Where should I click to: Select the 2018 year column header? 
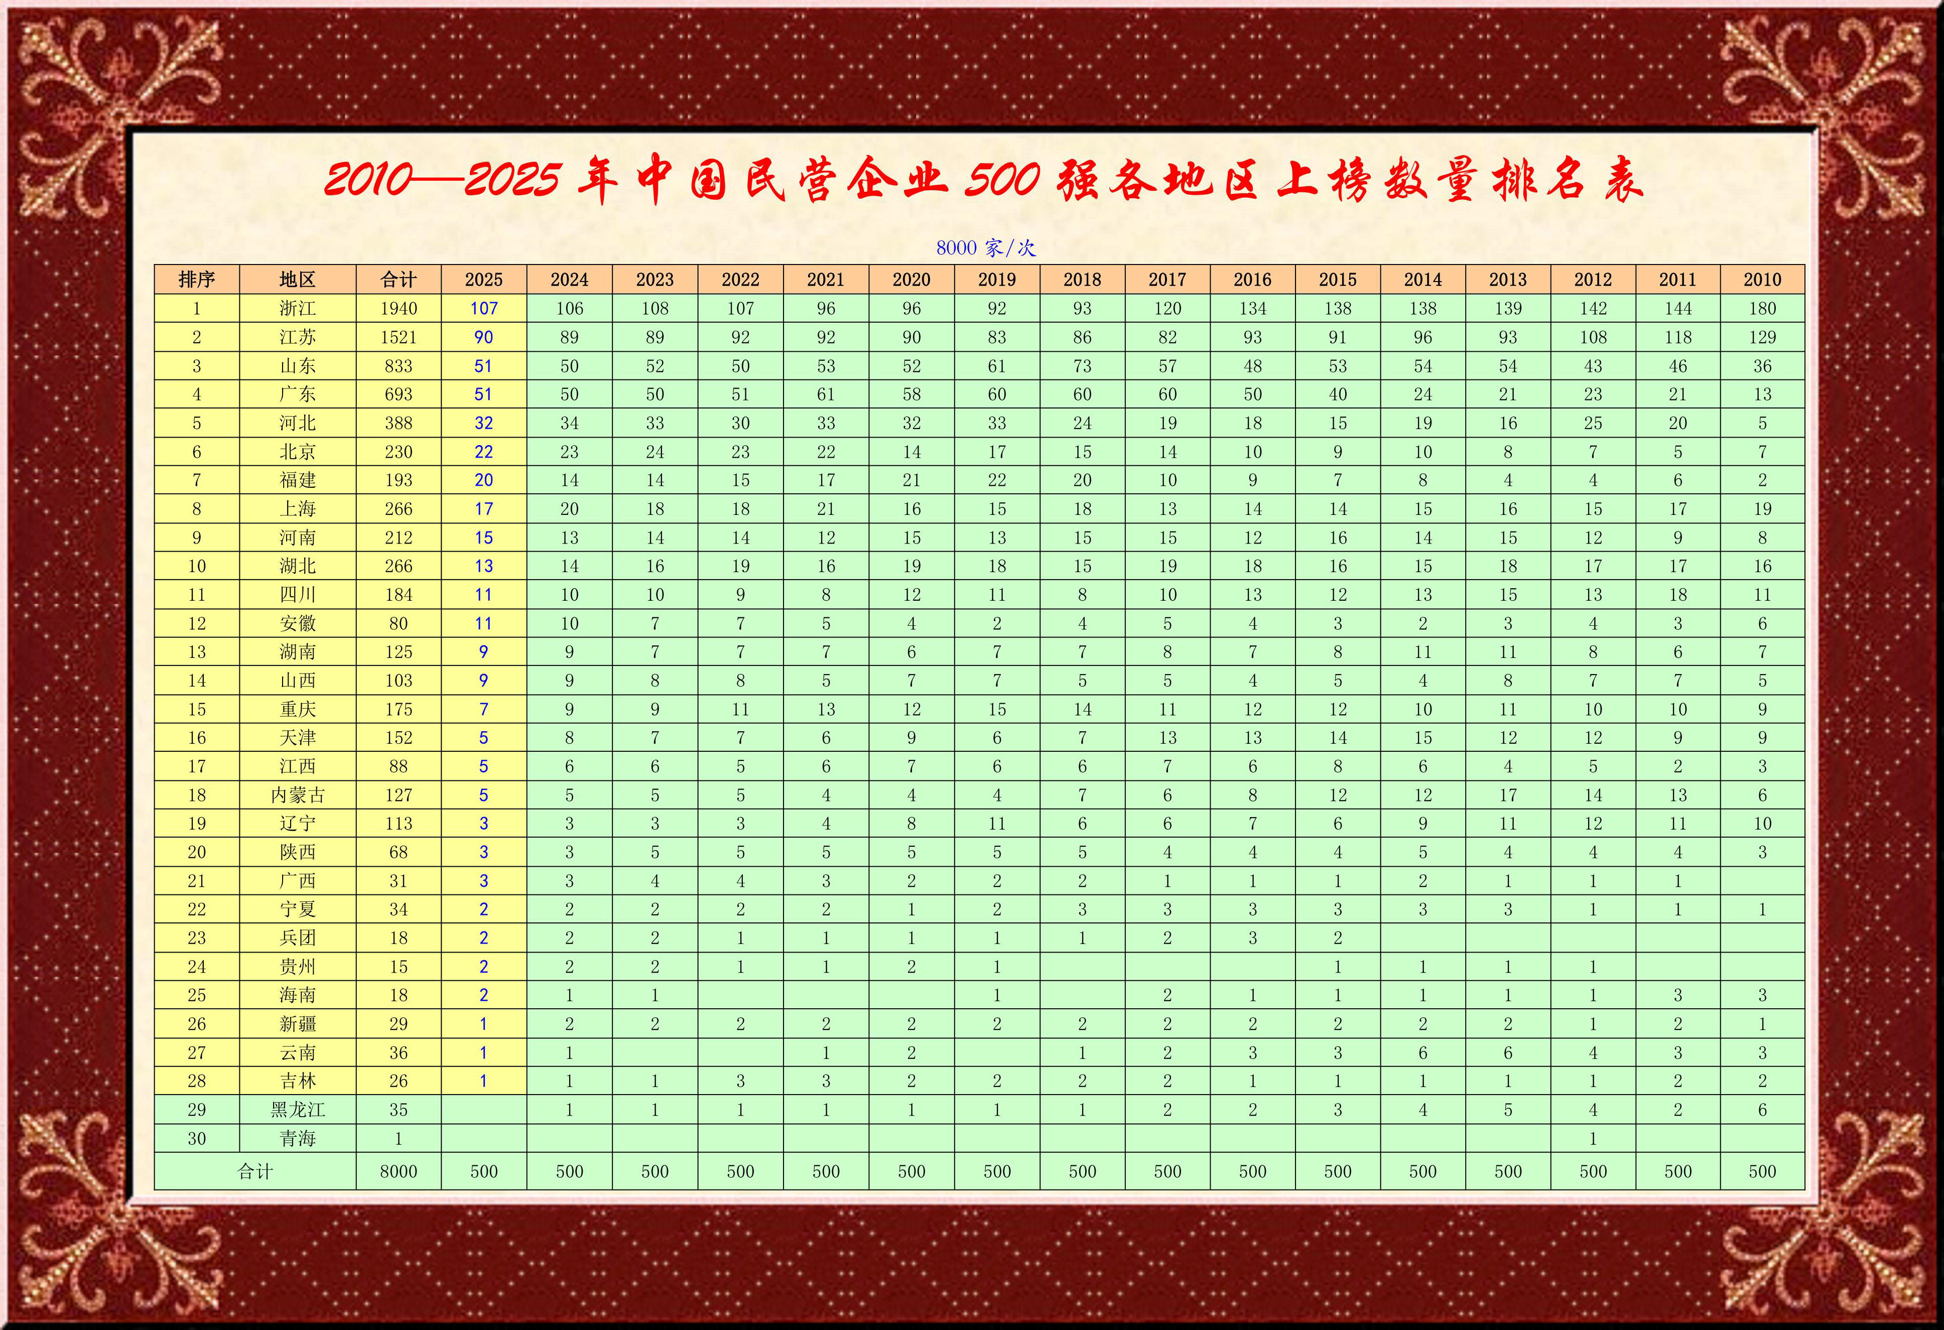[x=1082, y=280]
